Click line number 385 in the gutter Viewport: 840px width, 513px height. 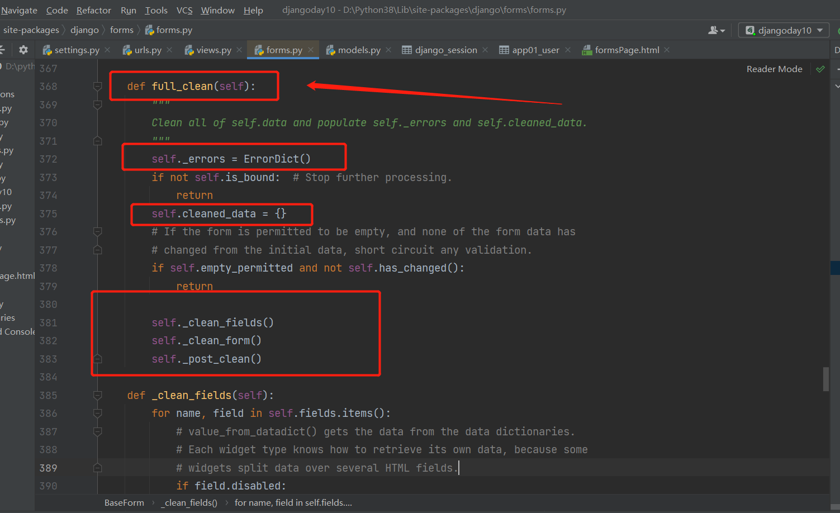[x=48, y=395]
